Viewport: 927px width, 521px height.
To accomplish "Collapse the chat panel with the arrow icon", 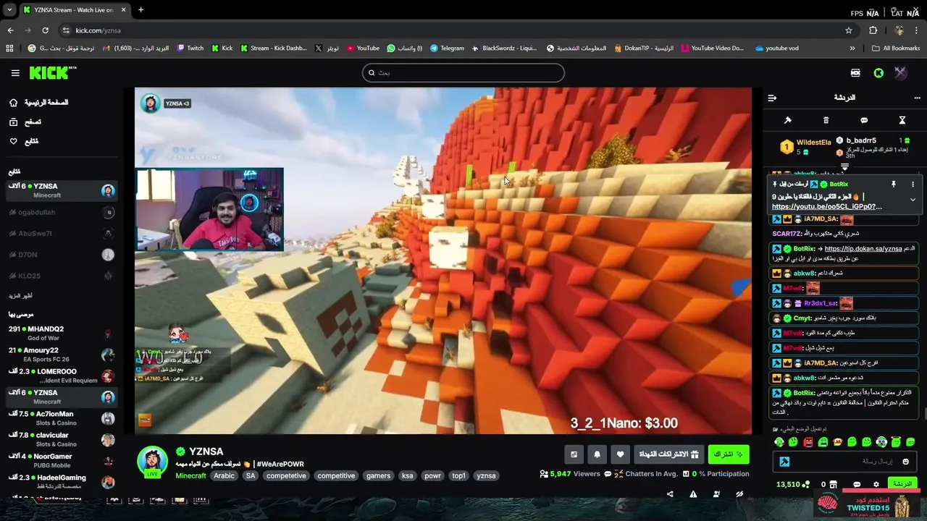I will (x=772, y=98).
